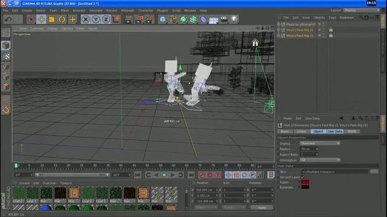Switch to the Coord attributes tab

click(x=301, y=131)
